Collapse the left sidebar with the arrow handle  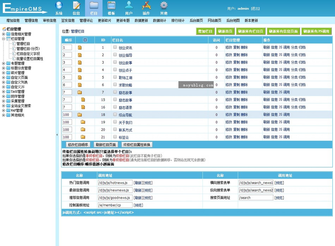pyautogui.click(x=57, y=135)
